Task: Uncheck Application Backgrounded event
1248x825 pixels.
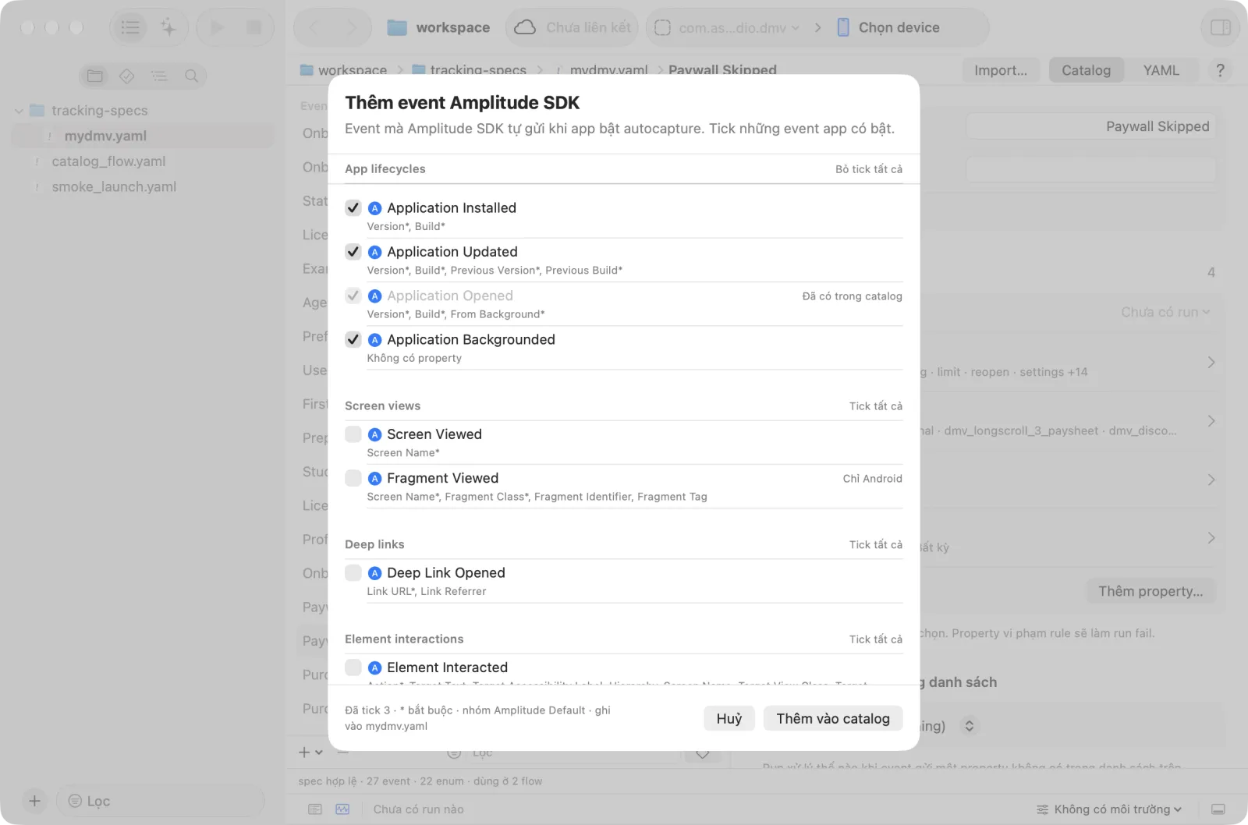Action: coord(353,339)
